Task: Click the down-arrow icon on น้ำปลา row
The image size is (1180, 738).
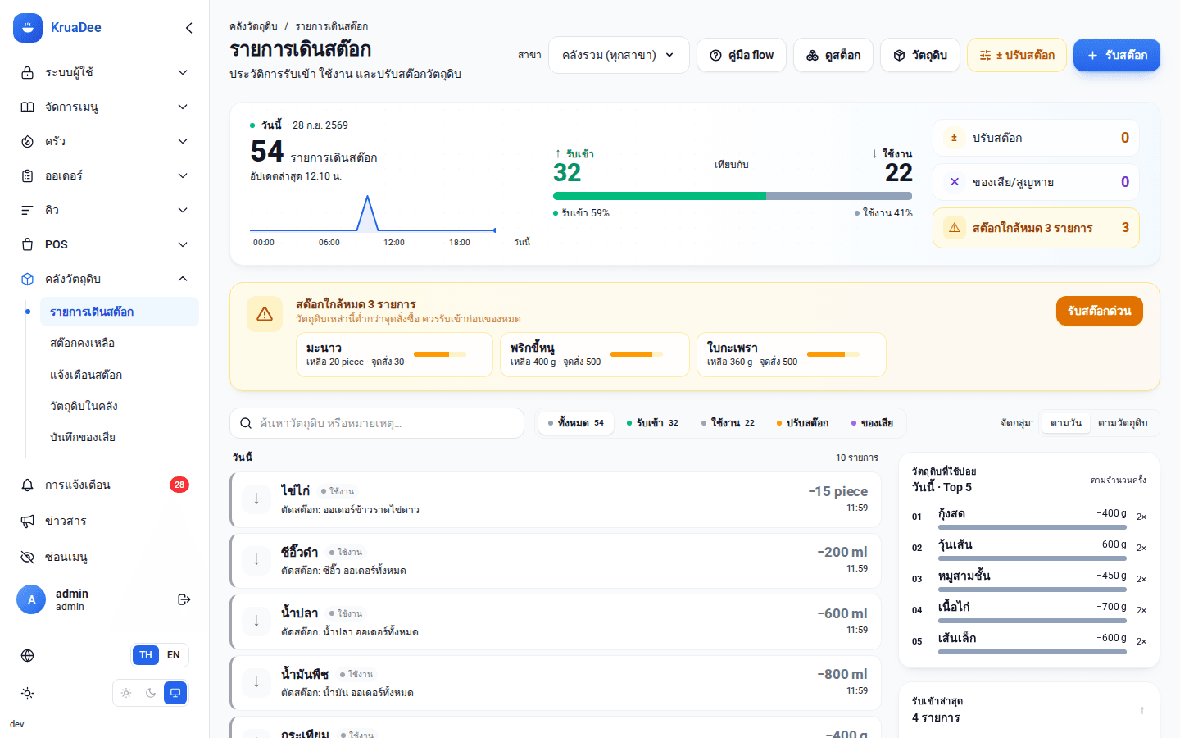Action: pyautogui.click(x=256, y=621)
